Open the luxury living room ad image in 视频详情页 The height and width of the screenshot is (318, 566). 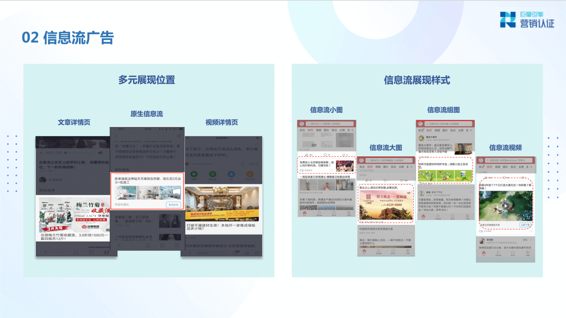click(x=222, y=204)
